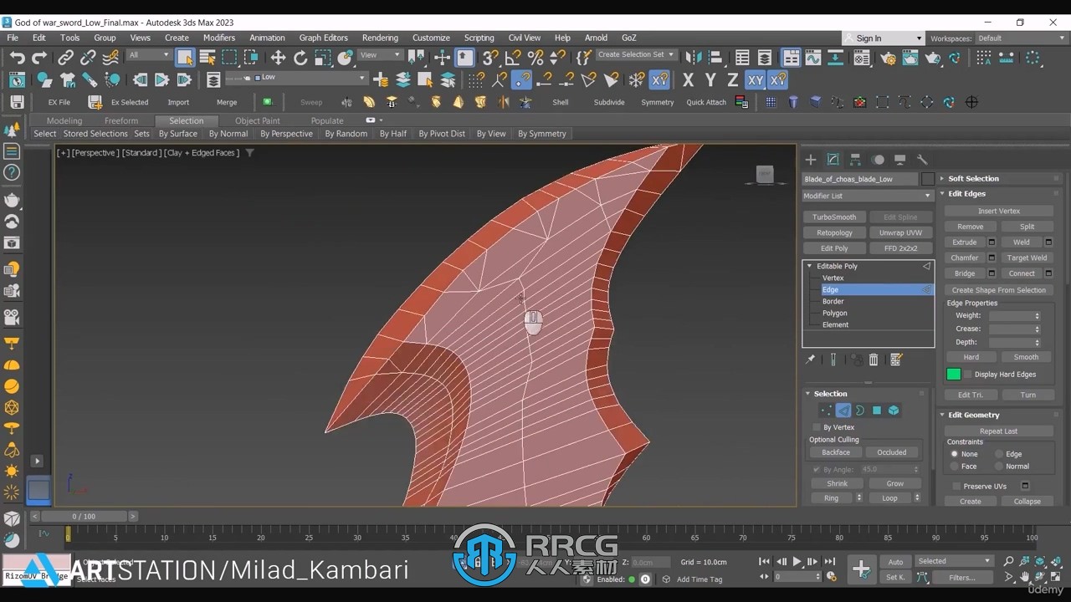
Task: Click the Target Weld button
Action: [x=1027, y=258]
